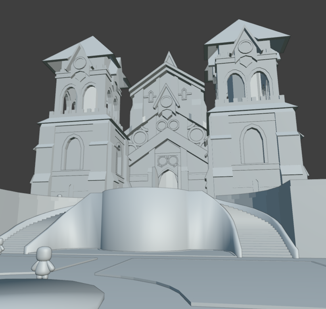Screen dimensions: 326x309
Task: Click the right tower's lower arched window
Action: (x=253, y=146)
